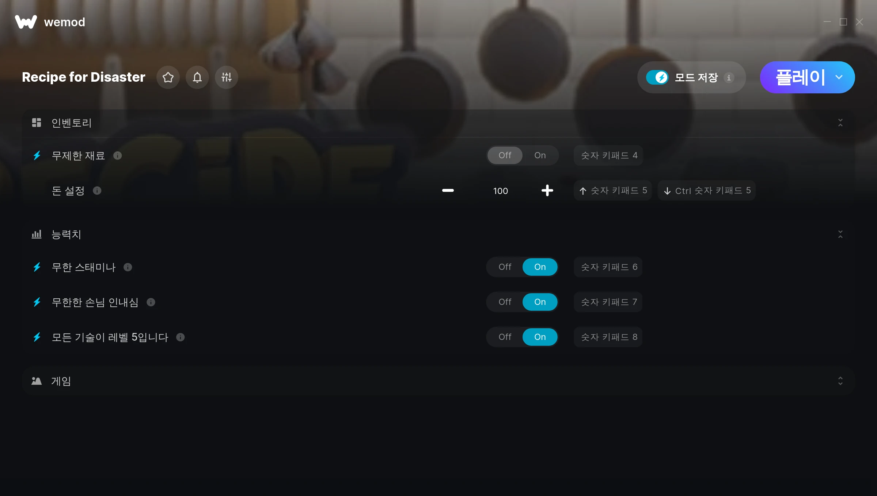Click info icon beside 무한 스태미나
Viewport: 877px width, 496px height.
click(x=128, y=267)
